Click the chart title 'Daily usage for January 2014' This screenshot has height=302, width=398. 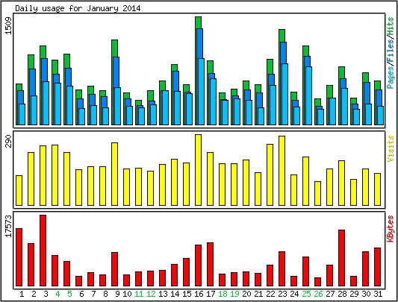(x=78, y=8)
